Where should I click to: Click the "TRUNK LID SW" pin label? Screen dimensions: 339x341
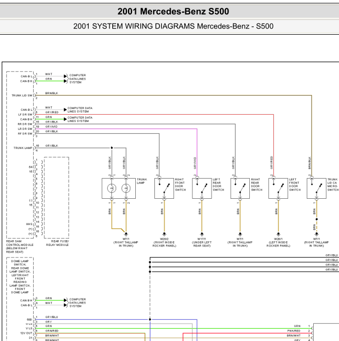(22, 96)
